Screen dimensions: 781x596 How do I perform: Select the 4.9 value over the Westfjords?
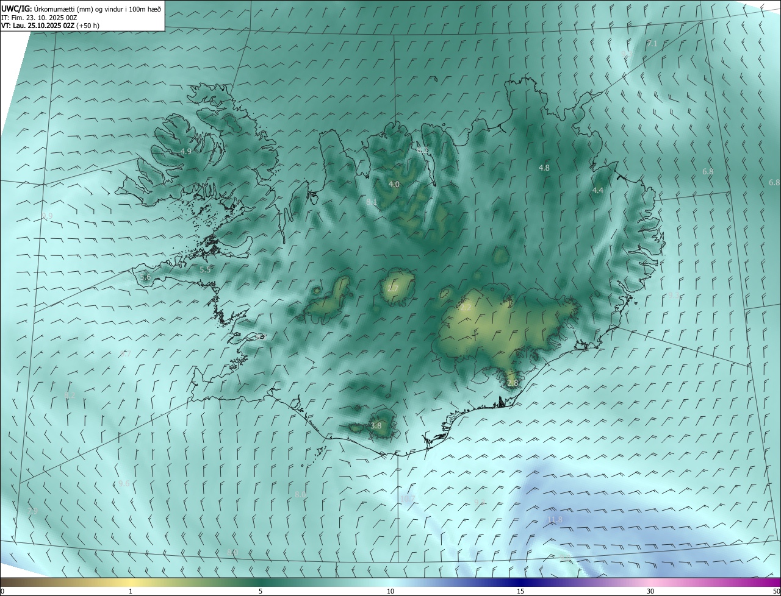pos(186,151)
